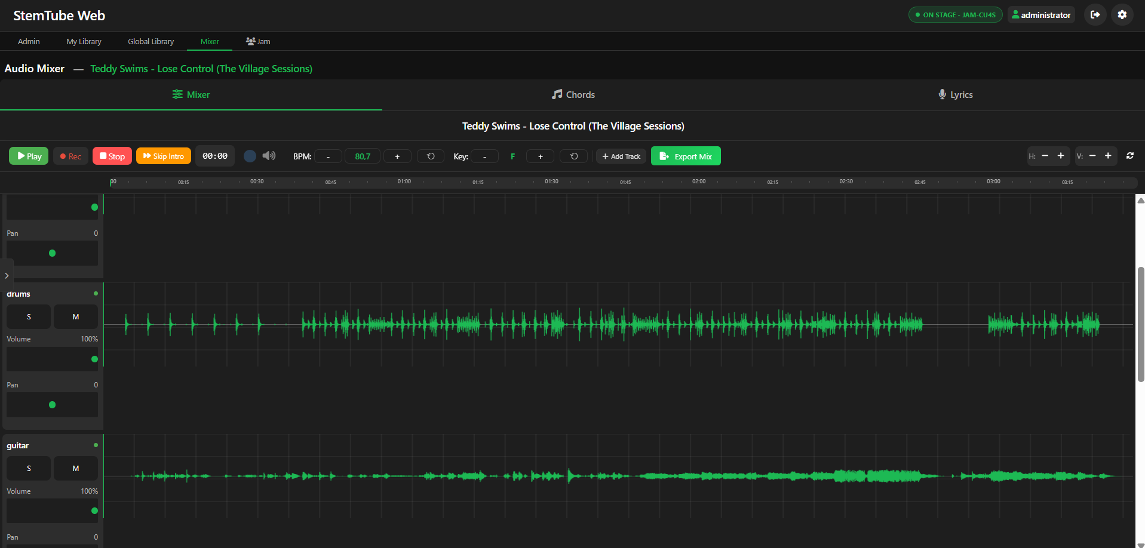The height and width of the screenshot is (548, 1145).
Task: Lower the key with the Key minus button
Action: 484,156
